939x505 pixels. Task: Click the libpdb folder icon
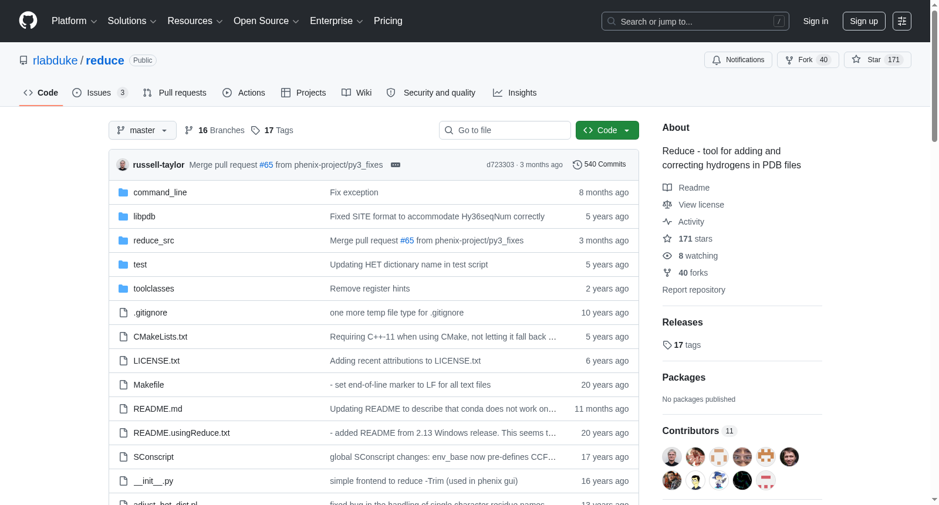point(123,216)
